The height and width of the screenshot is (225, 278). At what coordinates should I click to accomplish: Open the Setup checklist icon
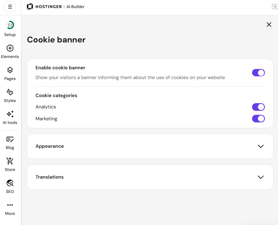[10, 25]
